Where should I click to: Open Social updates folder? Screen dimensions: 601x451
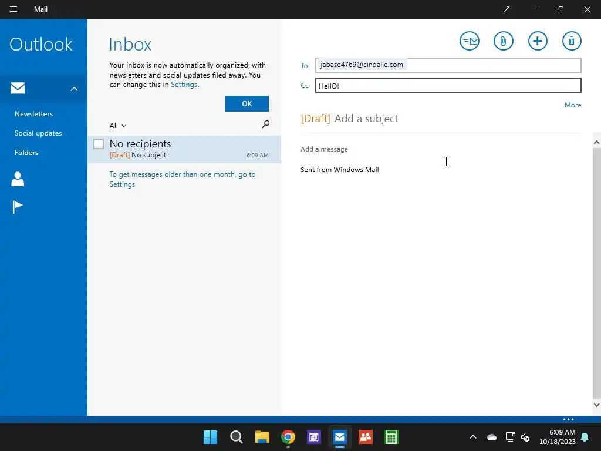(38, 133)
